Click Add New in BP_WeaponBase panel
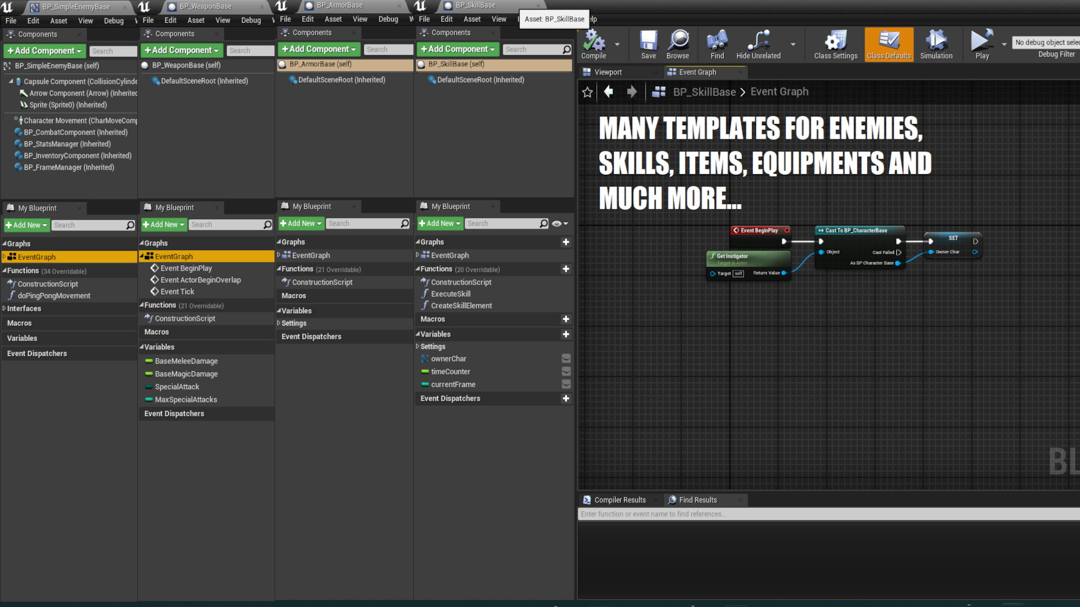1080x607 pixels. (163, 225)
